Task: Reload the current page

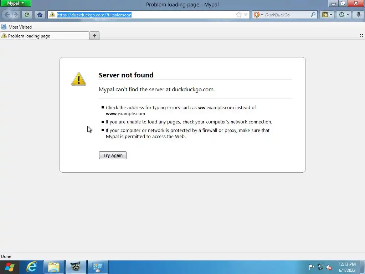Action: tap(27, 15)
